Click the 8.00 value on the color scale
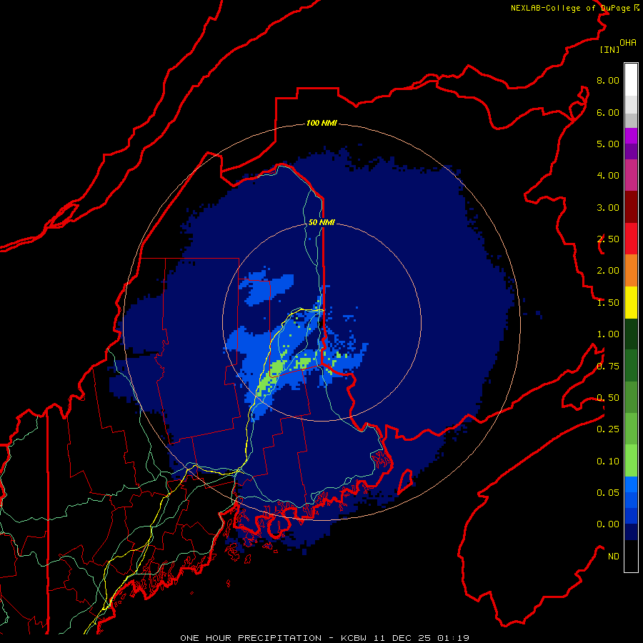 tap(608, 80)
